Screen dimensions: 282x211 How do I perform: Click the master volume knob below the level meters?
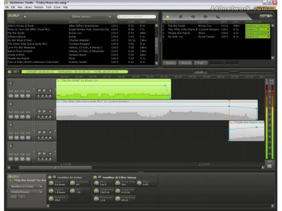(270, 166)
